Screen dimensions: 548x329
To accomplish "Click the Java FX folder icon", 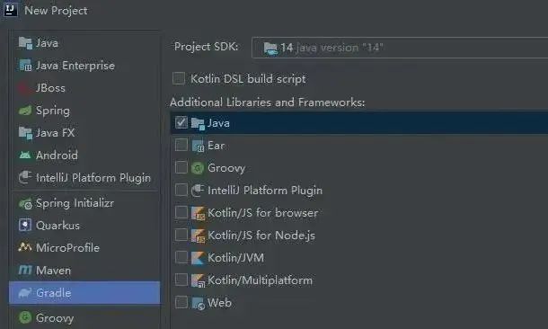I will point(25,133).
